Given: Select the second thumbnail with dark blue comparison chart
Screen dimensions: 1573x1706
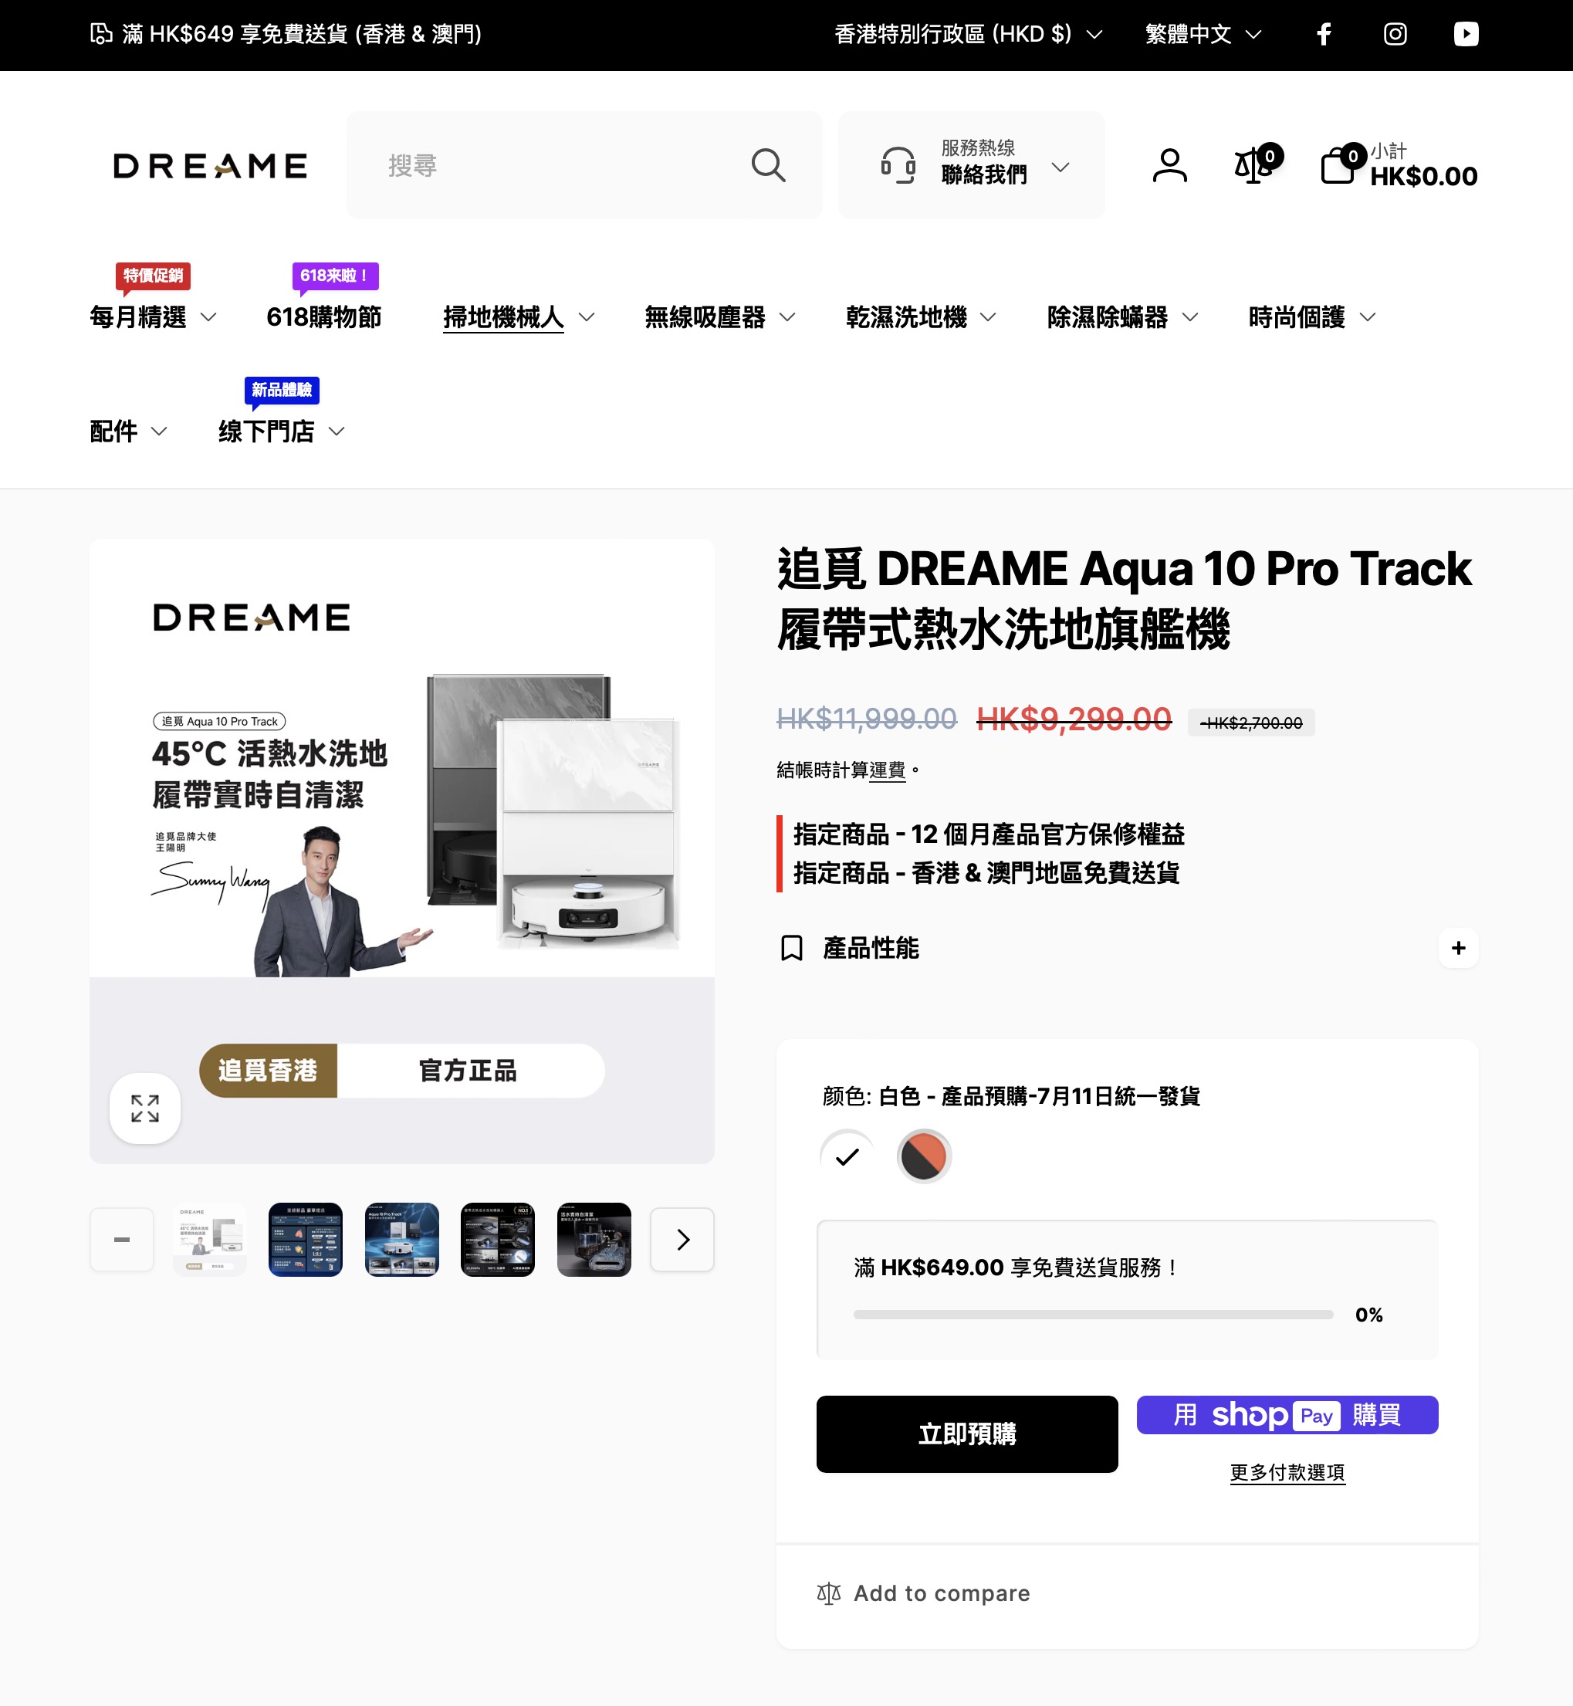Looking at the screenshot, I should coord(306,1240).
